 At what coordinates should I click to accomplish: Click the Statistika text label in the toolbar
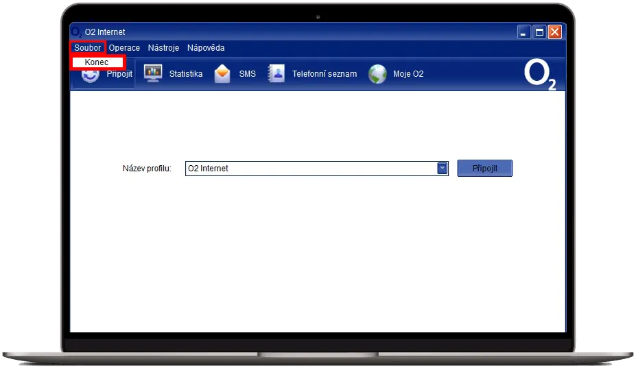(x=186, y=74)
